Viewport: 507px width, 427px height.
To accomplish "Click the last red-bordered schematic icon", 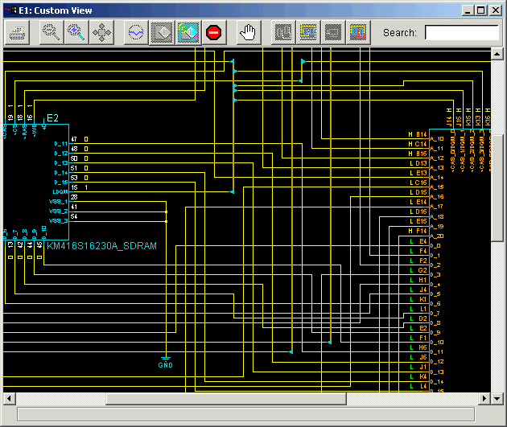I will (x=358, y=33).
